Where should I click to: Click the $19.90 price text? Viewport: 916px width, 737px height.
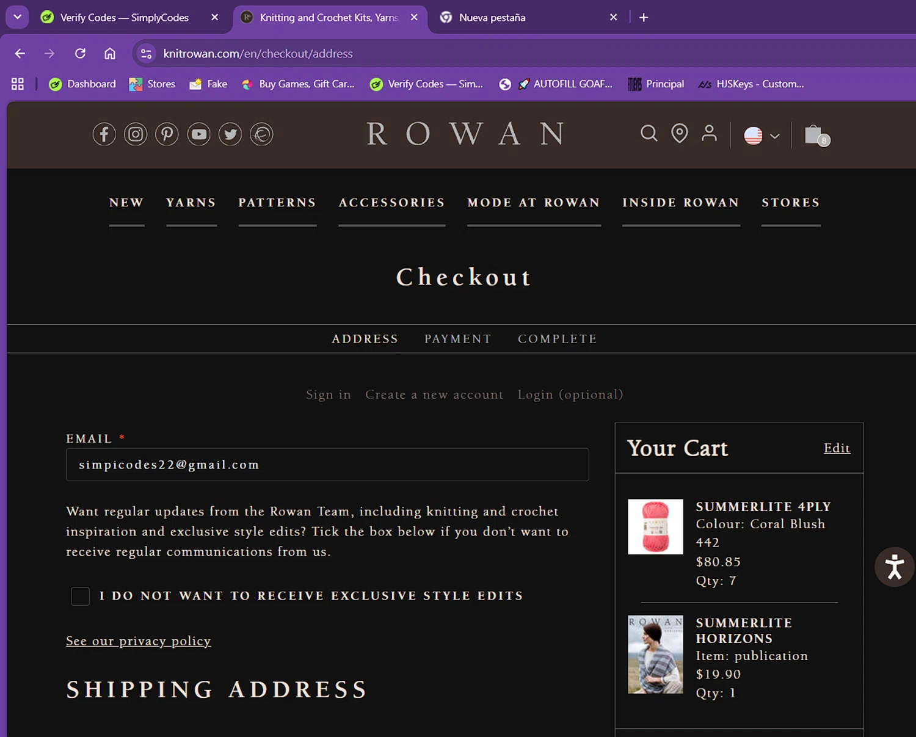[x=718, y=674]
